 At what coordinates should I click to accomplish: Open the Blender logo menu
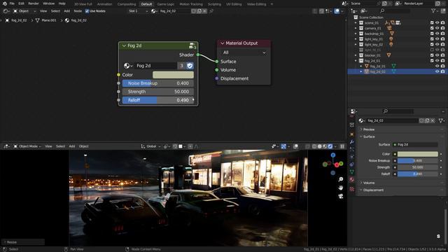click(5, 3)
